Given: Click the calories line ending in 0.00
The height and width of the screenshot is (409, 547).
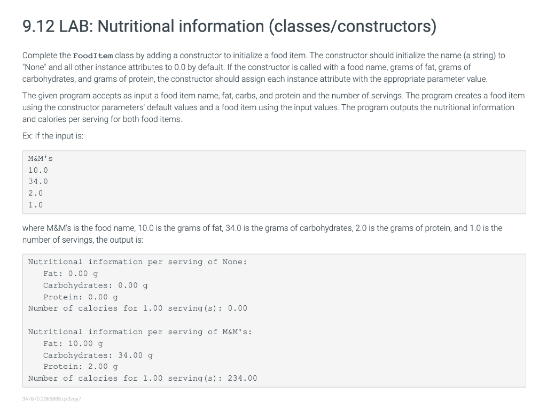Looking at the screenshot, I should coord(137,308).
